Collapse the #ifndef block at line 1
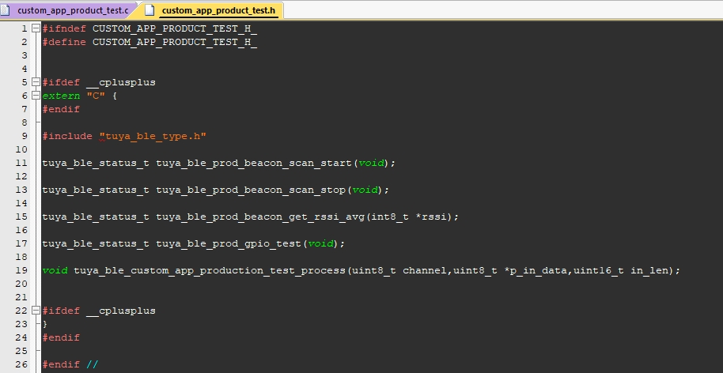Image resolution: width=723 pixels, height=373 pixels. click(x=36, y=28)
